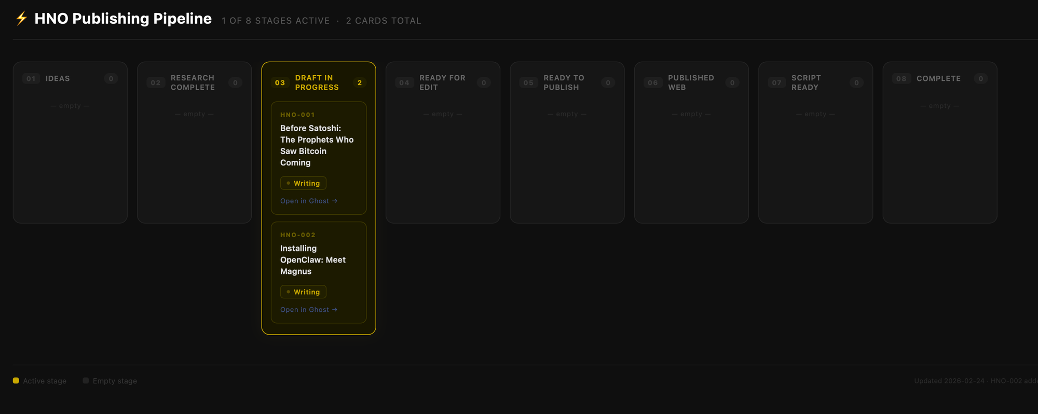The width and height of the screenshot is (1038, 414).
Task: Select the Research Complete column header
Action: click(193, 82)
